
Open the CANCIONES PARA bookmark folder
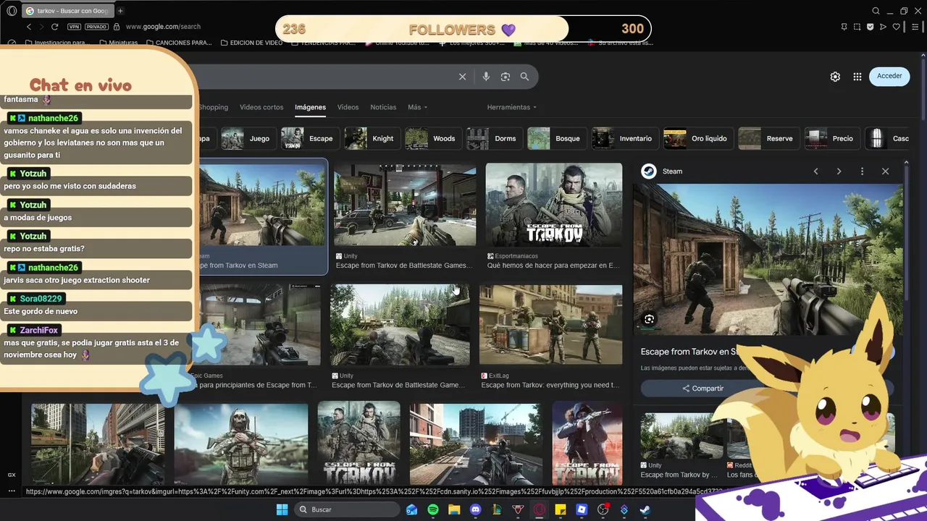[178, 43]
